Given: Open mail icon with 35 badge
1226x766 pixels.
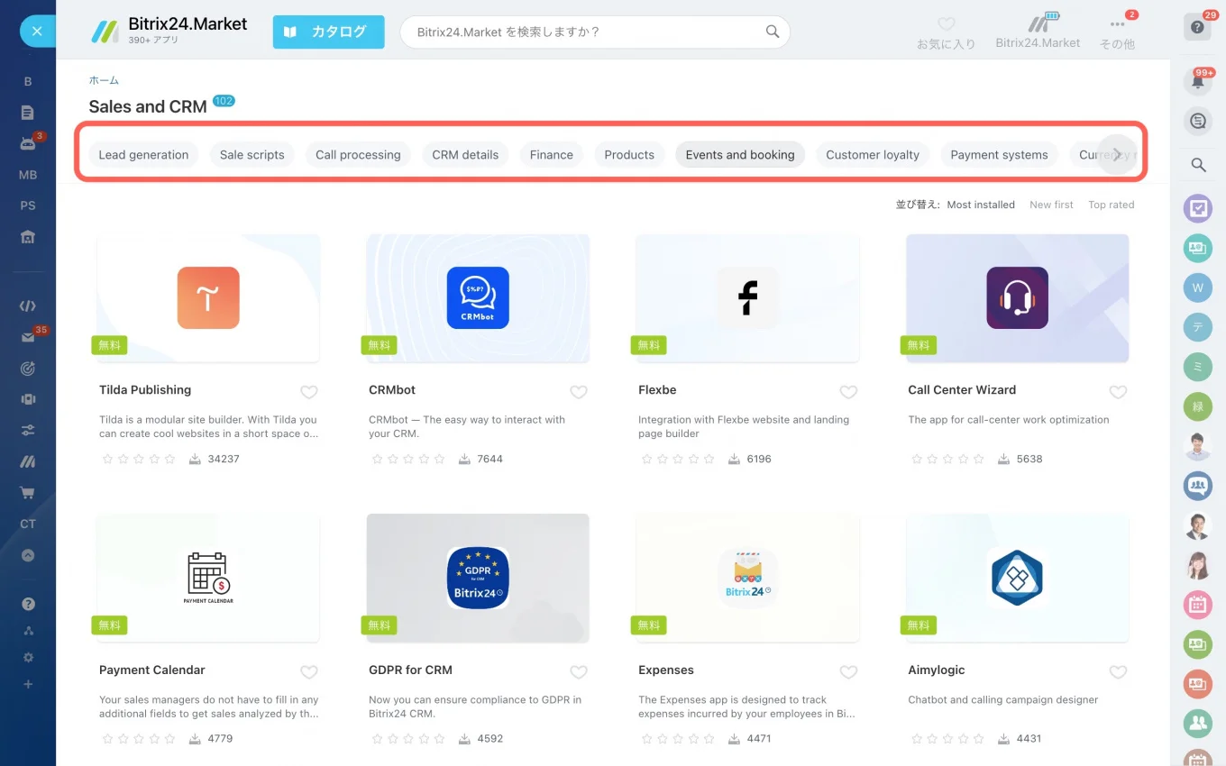Looking at the screenshot, I should coord(28,337).
